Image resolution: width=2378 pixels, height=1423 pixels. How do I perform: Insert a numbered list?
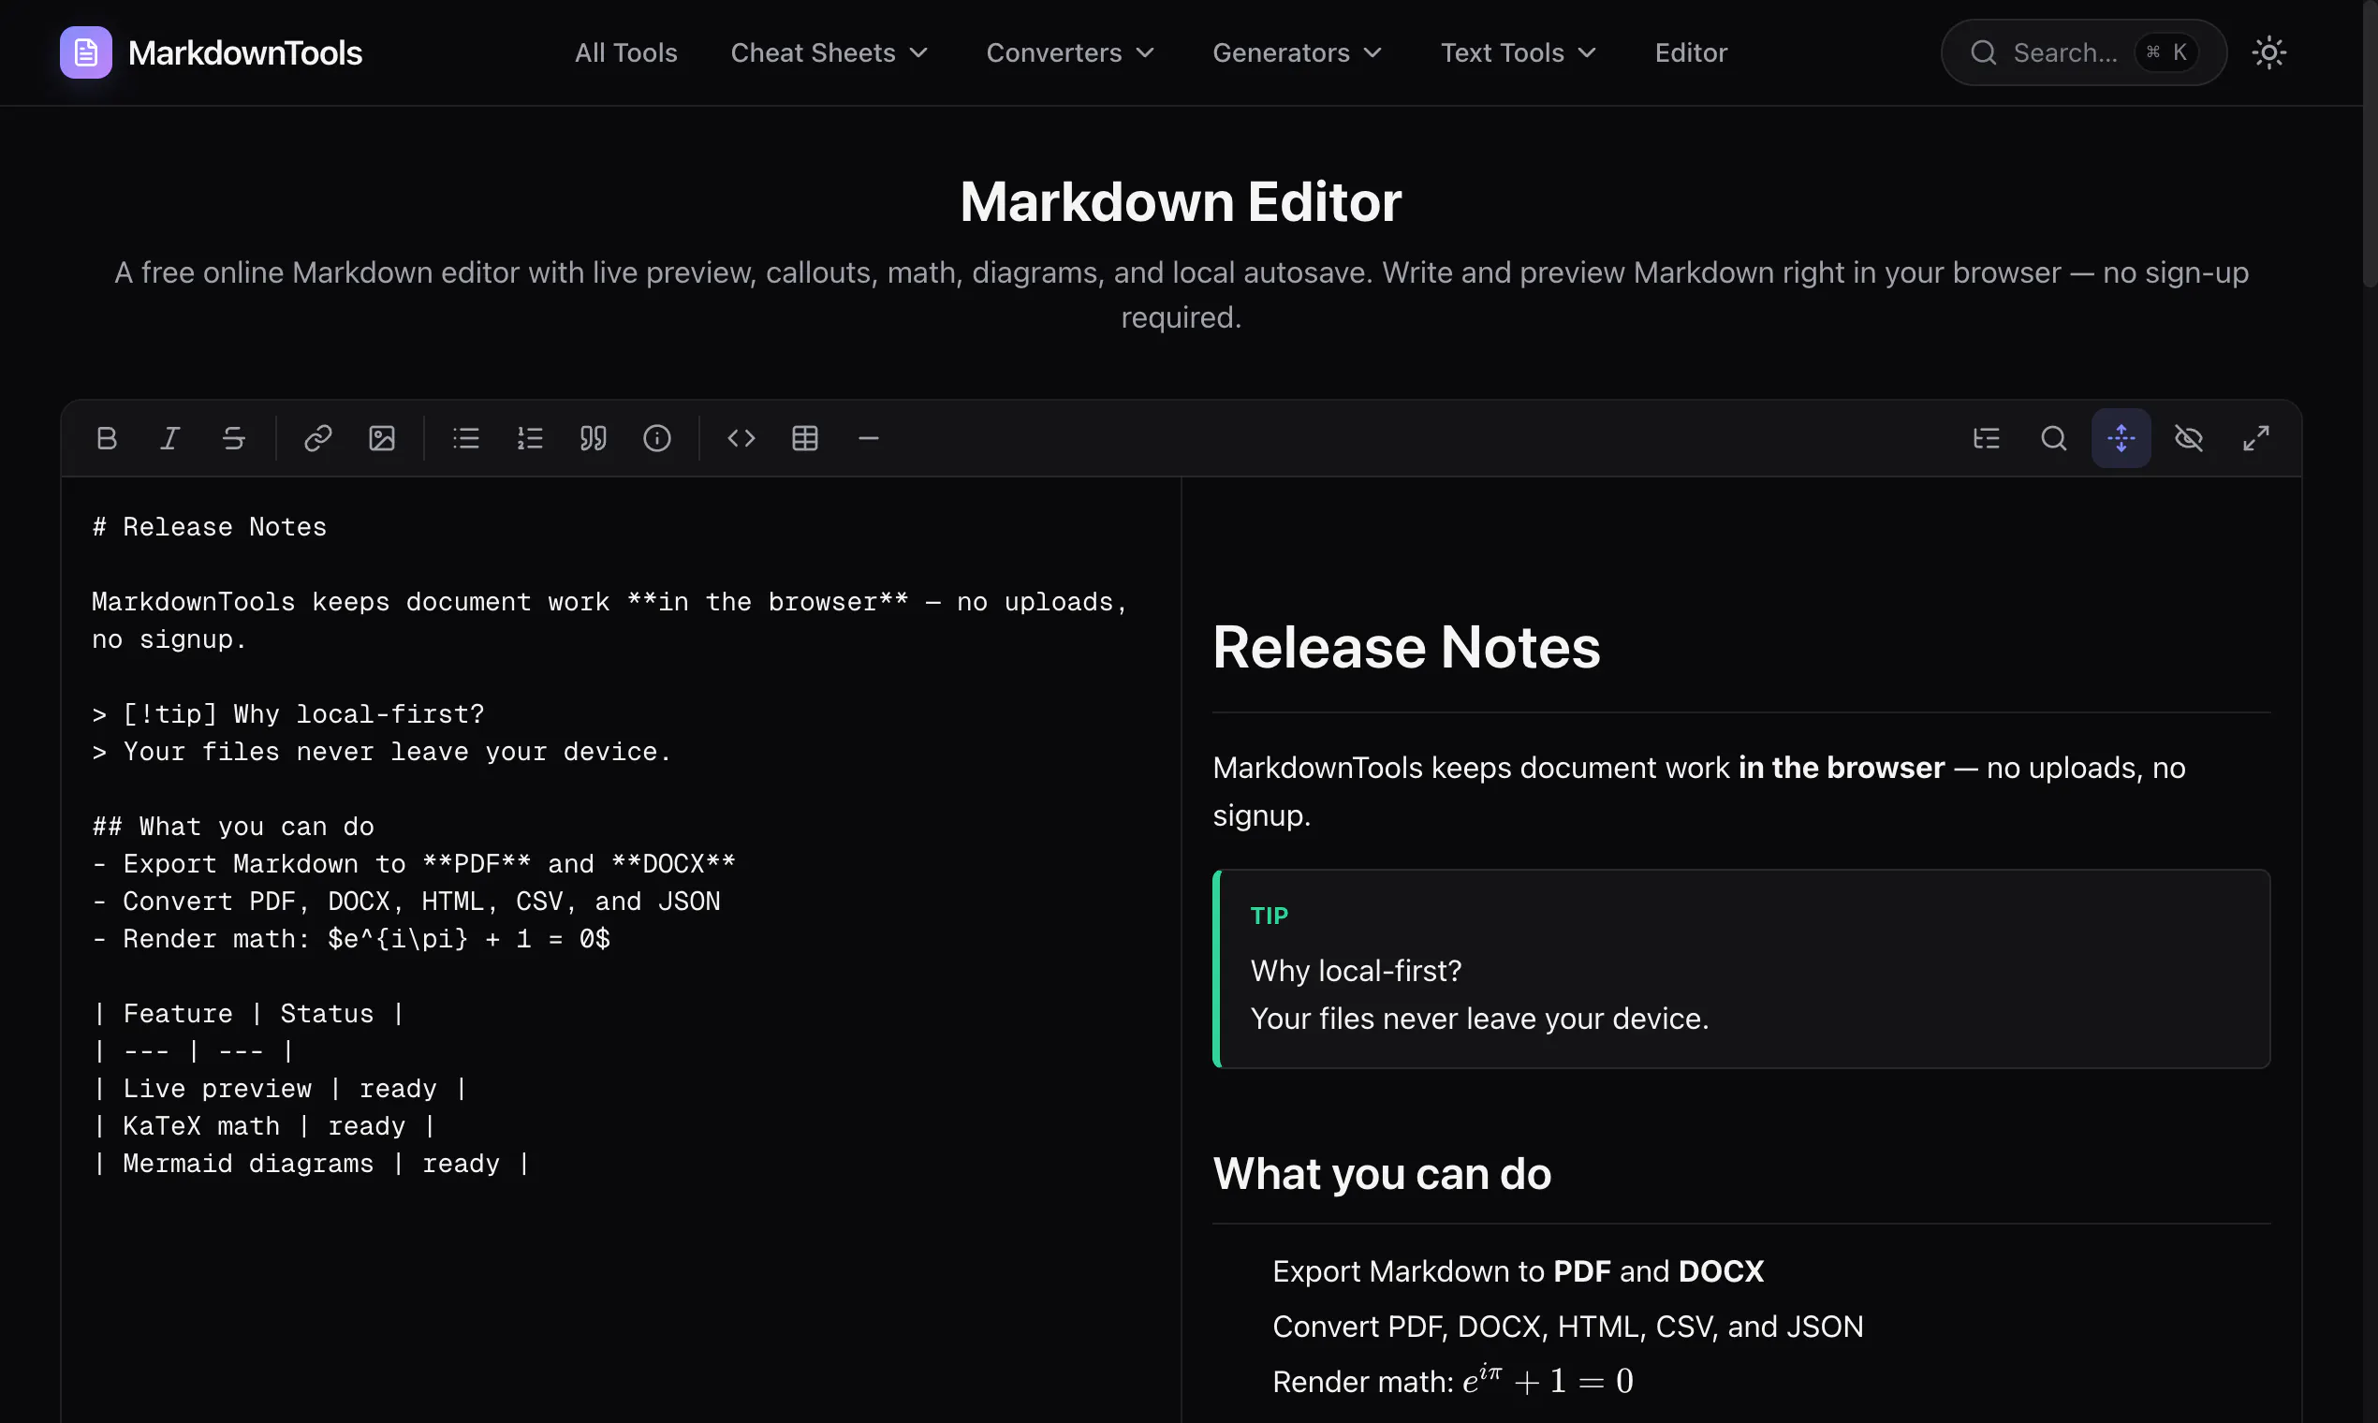click(530, 438)
